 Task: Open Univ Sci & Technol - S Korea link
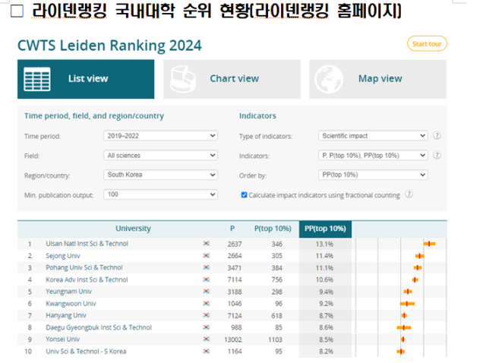[86, 351]
